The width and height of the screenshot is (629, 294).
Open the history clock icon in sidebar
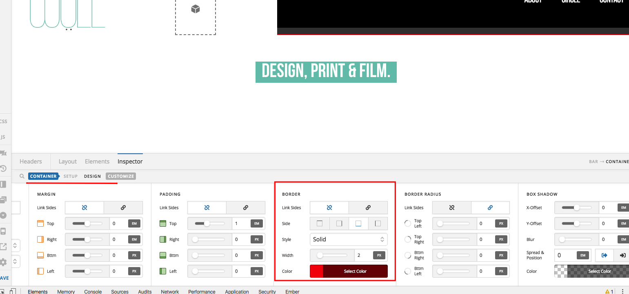click(x=3, y=168)
